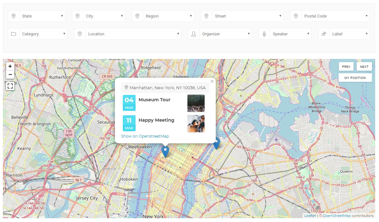Open the Postal Code dropdown
Image resolution: width=379 pixels, height=222 pixels.
pos(335,16)
